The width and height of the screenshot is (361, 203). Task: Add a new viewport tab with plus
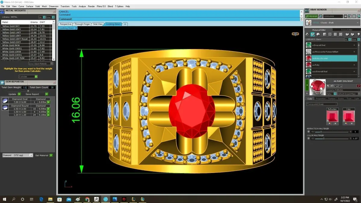point(125,24)
